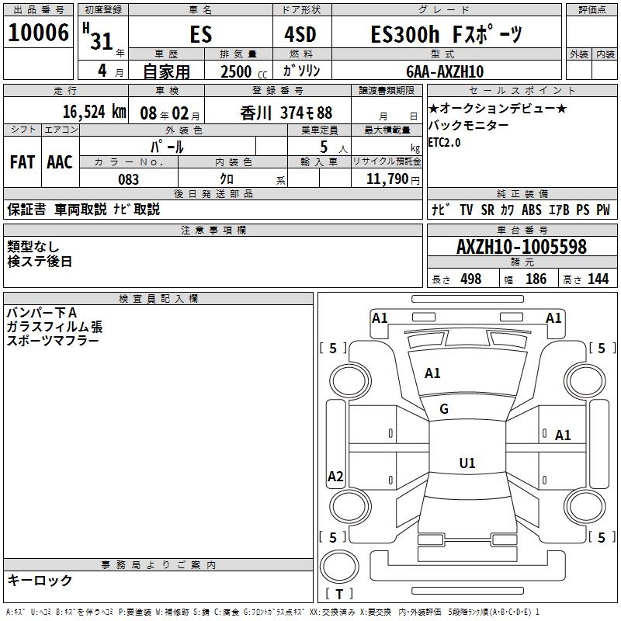Click exterior color パール
The height and width of the screenshot is (621, 621).
[x=167, y=147]
